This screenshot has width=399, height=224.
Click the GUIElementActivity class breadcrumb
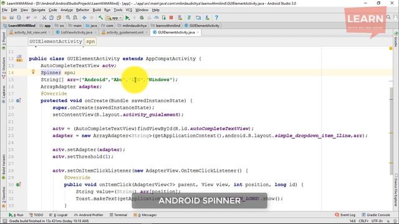coord(202,26)
